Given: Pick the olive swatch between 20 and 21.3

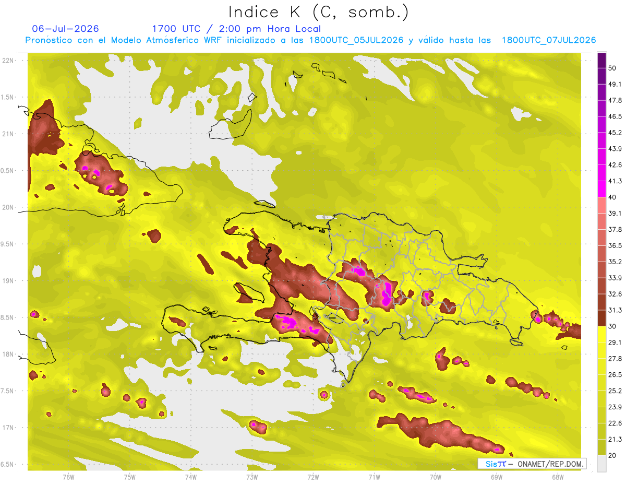Looking at the screenshot, I should (x=601, y=447).
